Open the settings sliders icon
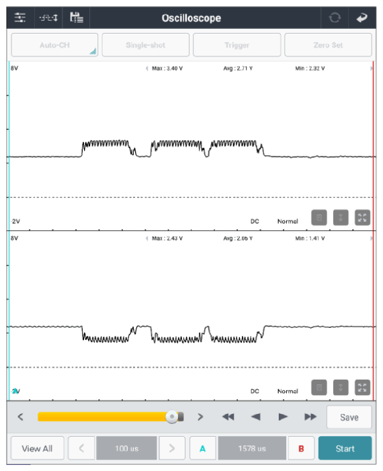Screen dimensions: 383x471 click(20, 17)
